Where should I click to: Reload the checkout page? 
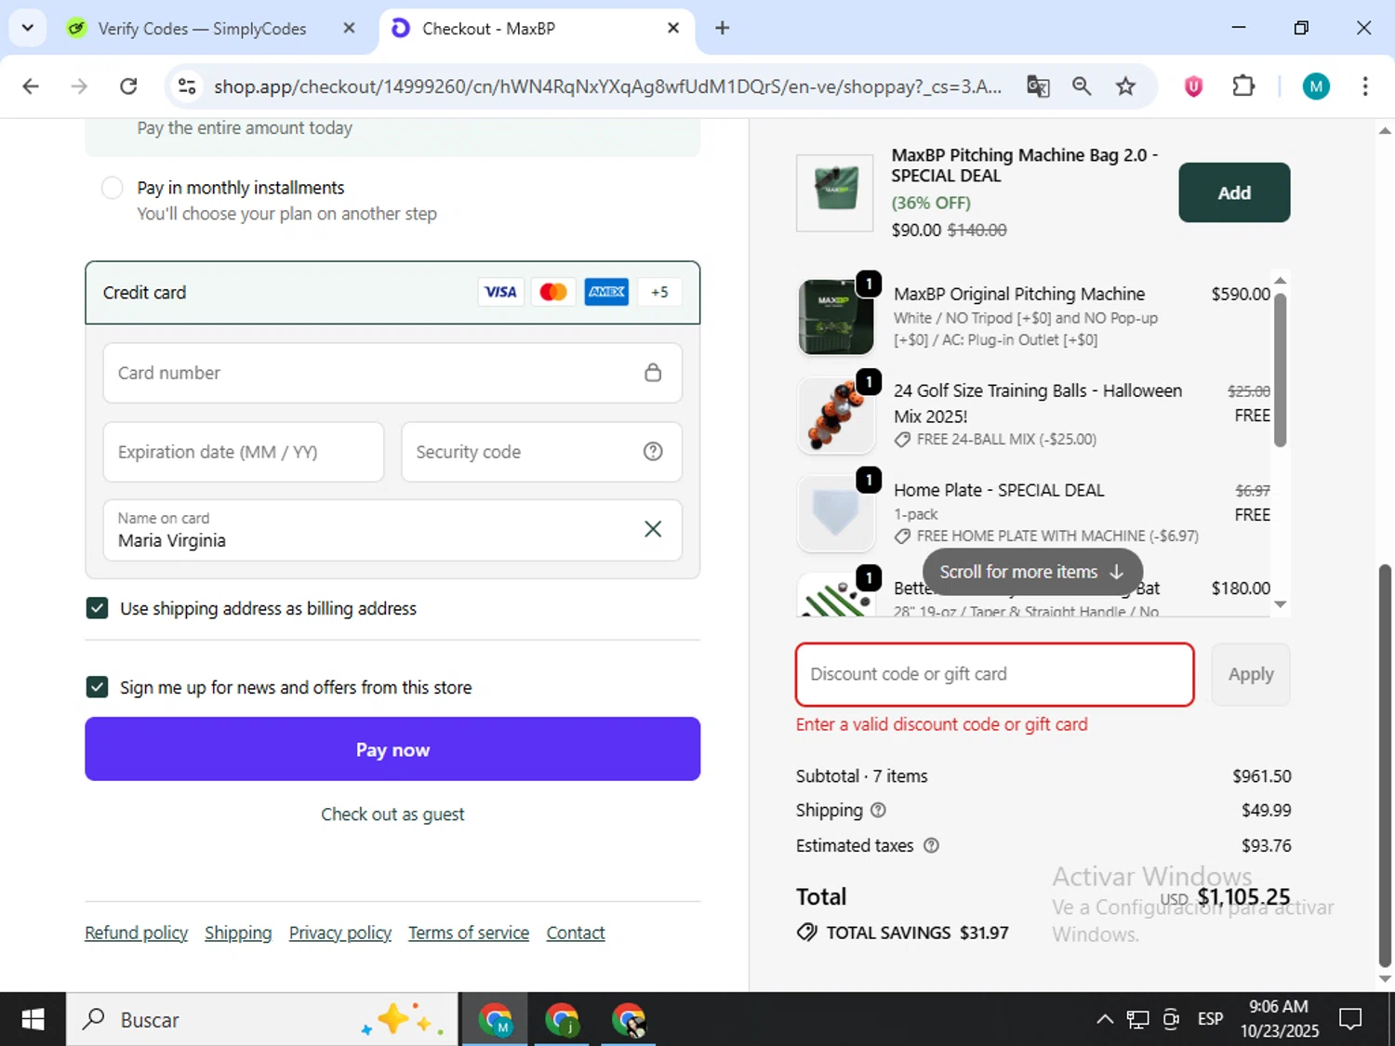(x=128, y=86)
